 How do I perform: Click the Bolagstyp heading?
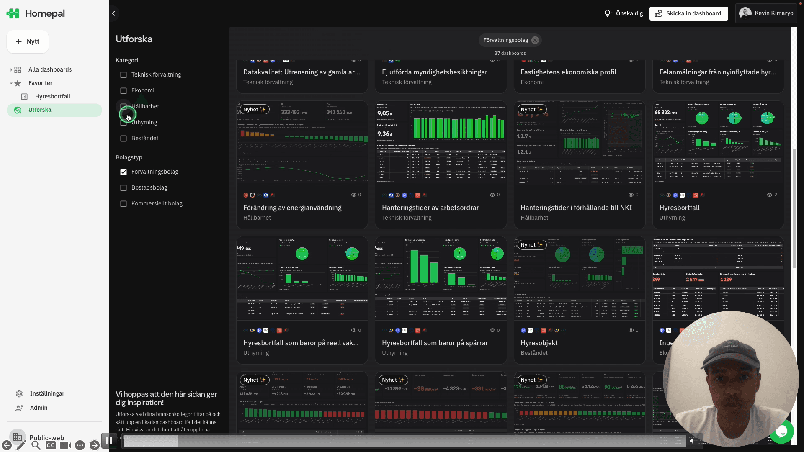coord(129,158)
